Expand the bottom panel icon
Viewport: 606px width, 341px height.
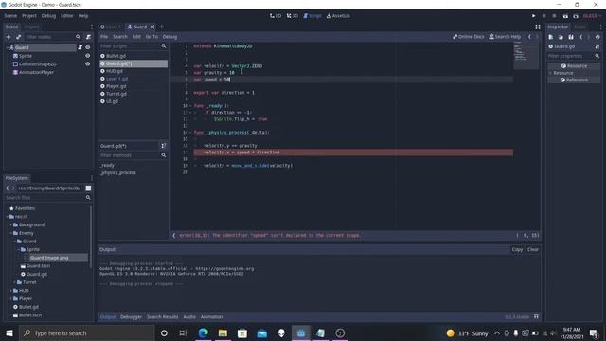click(x=536, y=316)
